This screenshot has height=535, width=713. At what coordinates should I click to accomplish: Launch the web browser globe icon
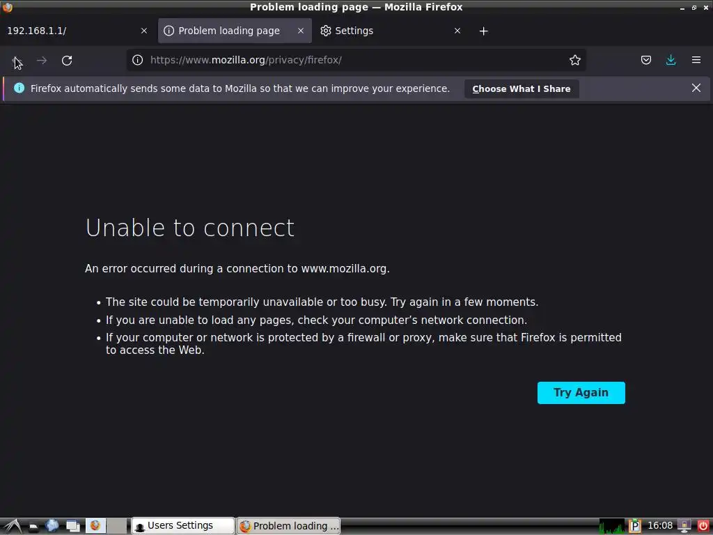point(52,526)
